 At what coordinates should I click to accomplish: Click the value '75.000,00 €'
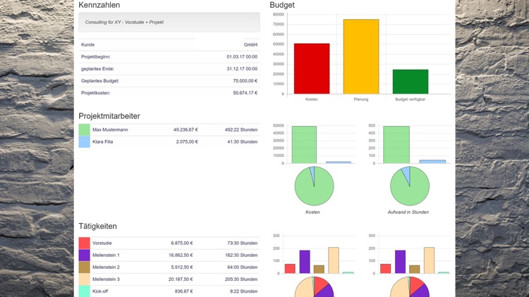245,81
